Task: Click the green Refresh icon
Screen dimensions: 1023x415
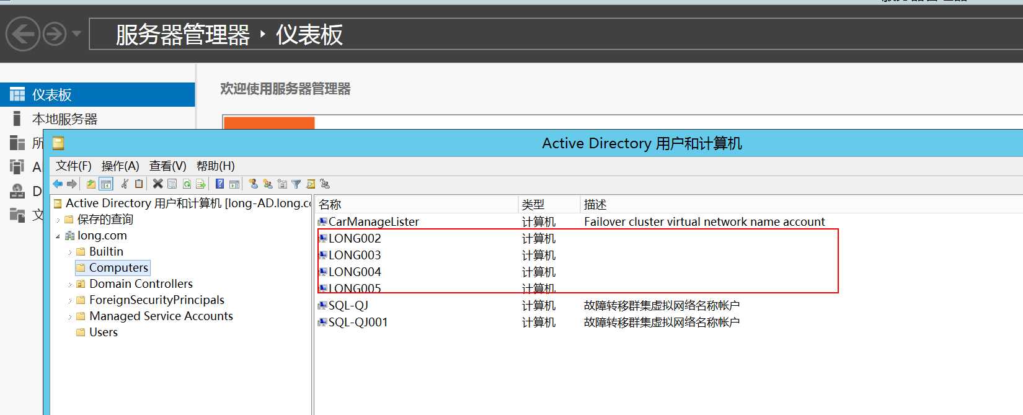Action: click(x=187, y=184)
